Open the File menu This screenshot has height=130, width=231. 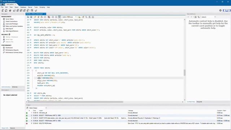point(2,7)
